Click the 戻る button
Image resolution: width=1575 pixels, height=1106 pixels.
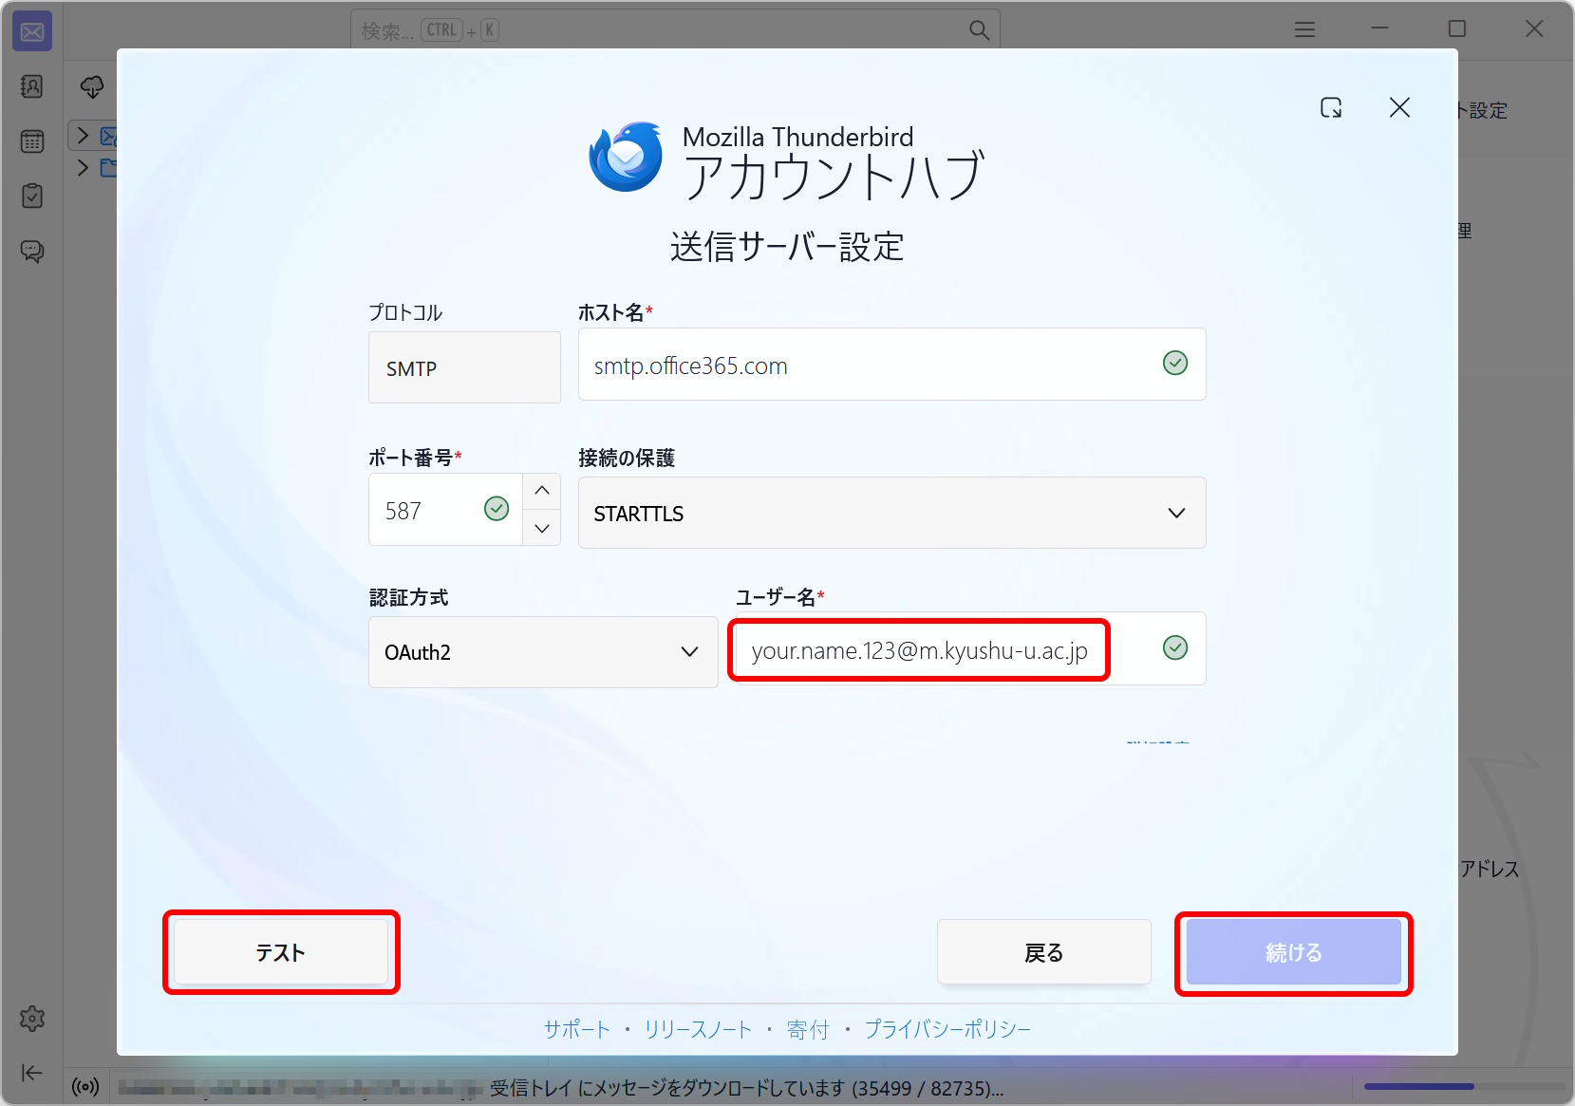tap(1044, 952)
